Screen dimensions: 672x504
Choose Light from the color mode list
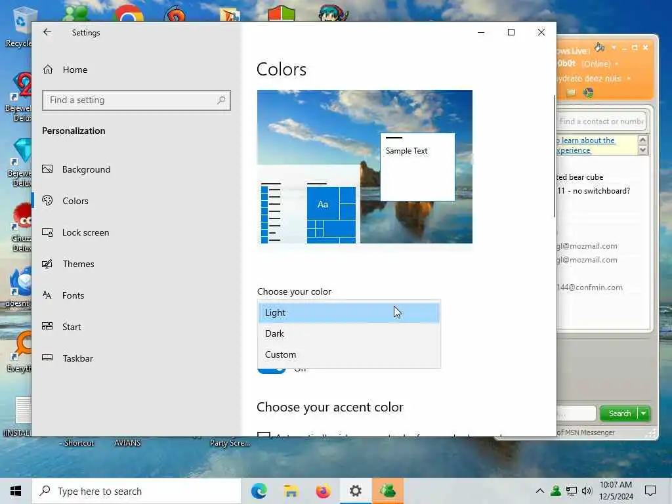(349, 312)
